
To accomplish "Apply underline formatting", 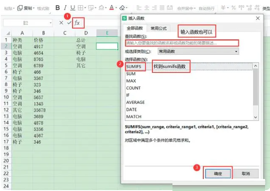I will point(73,8).
